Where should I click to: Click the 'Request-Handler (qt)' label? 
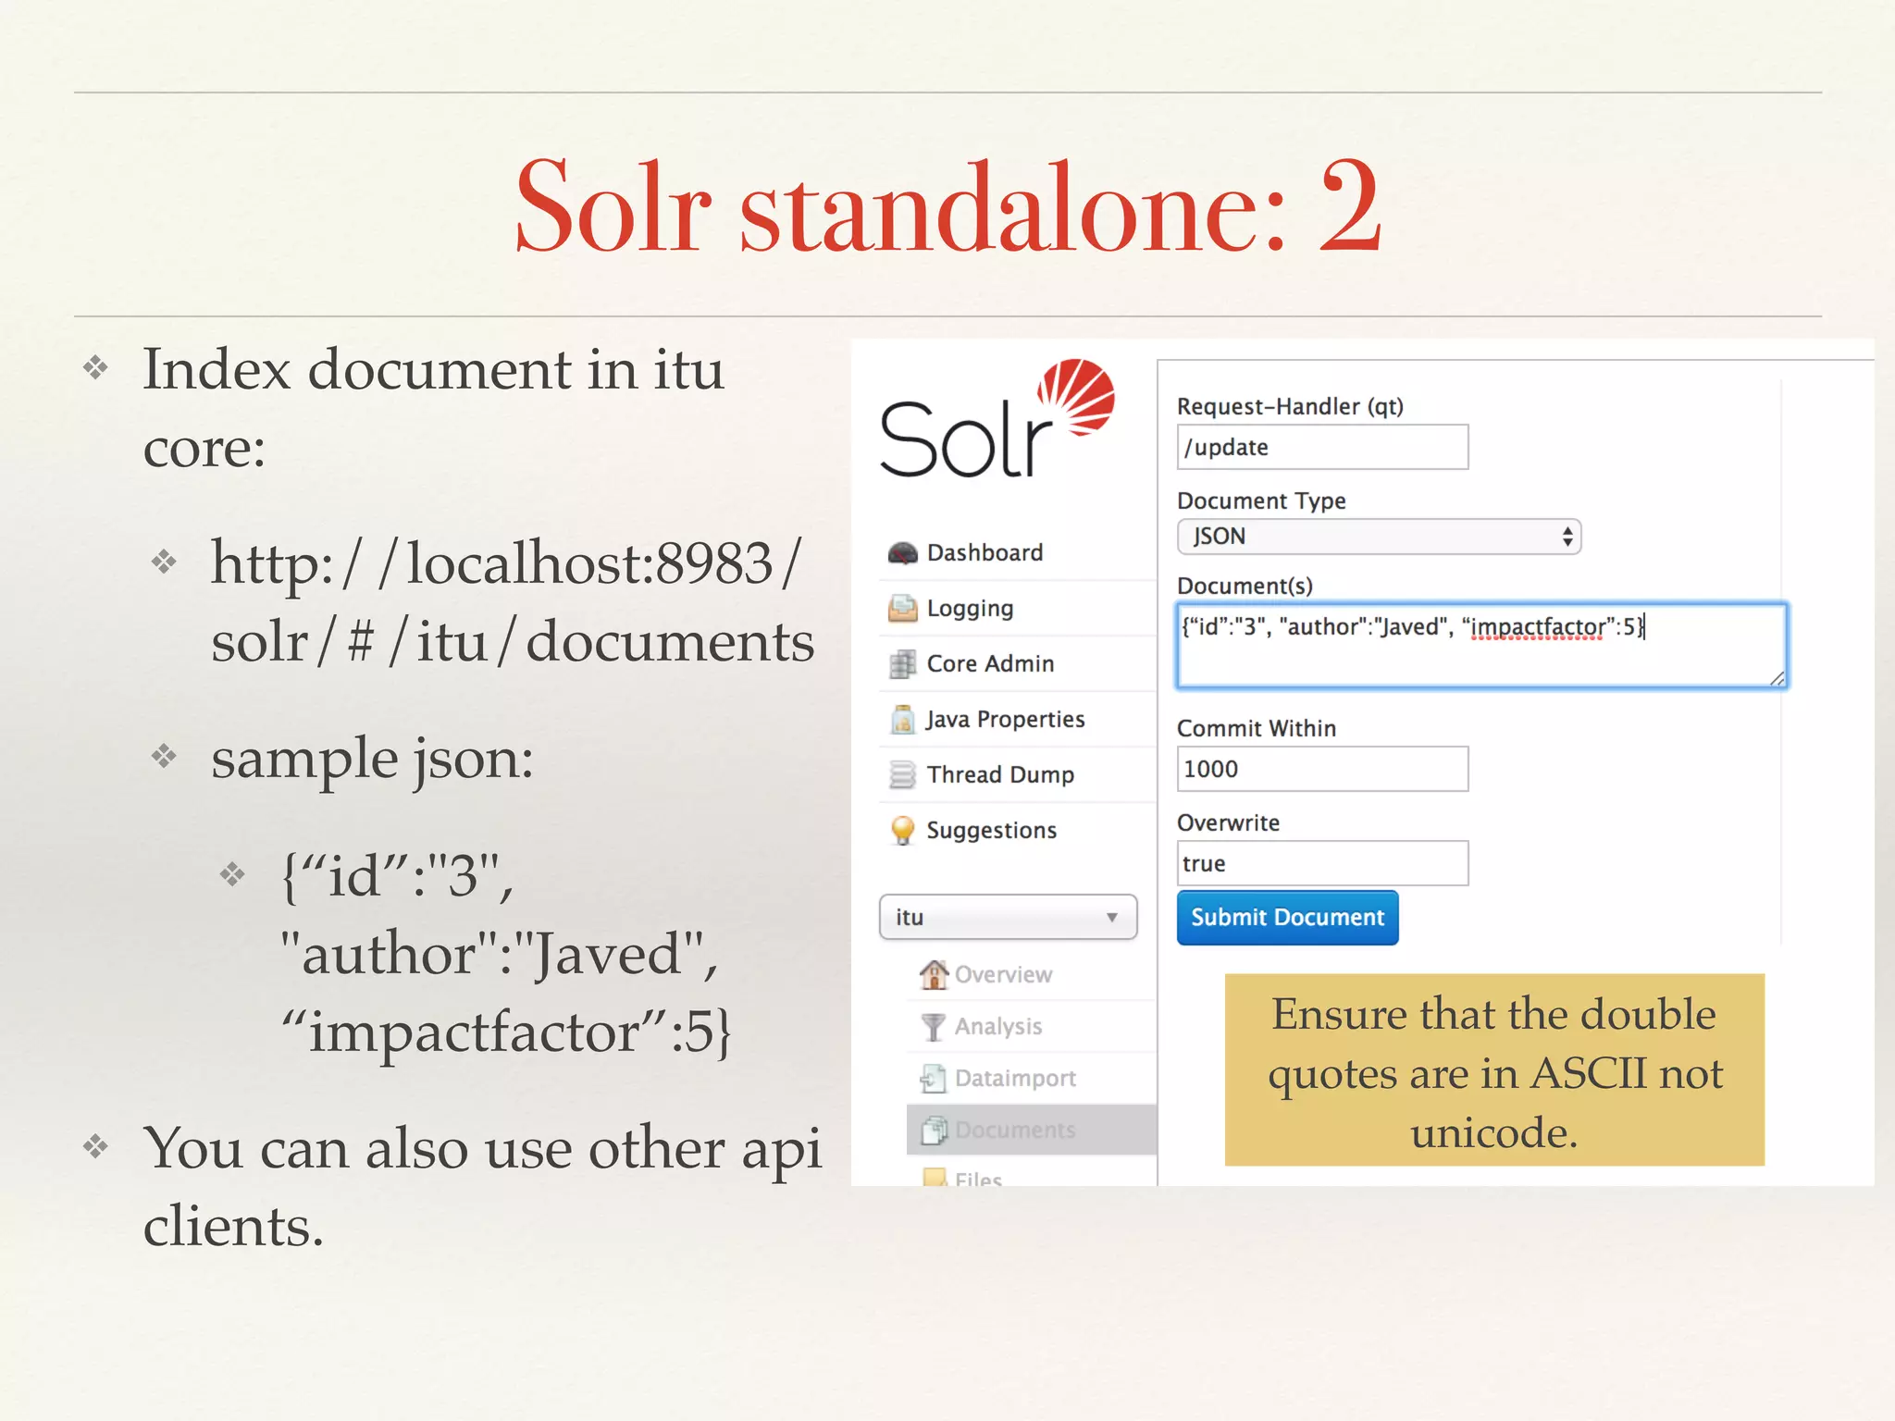1290,406
